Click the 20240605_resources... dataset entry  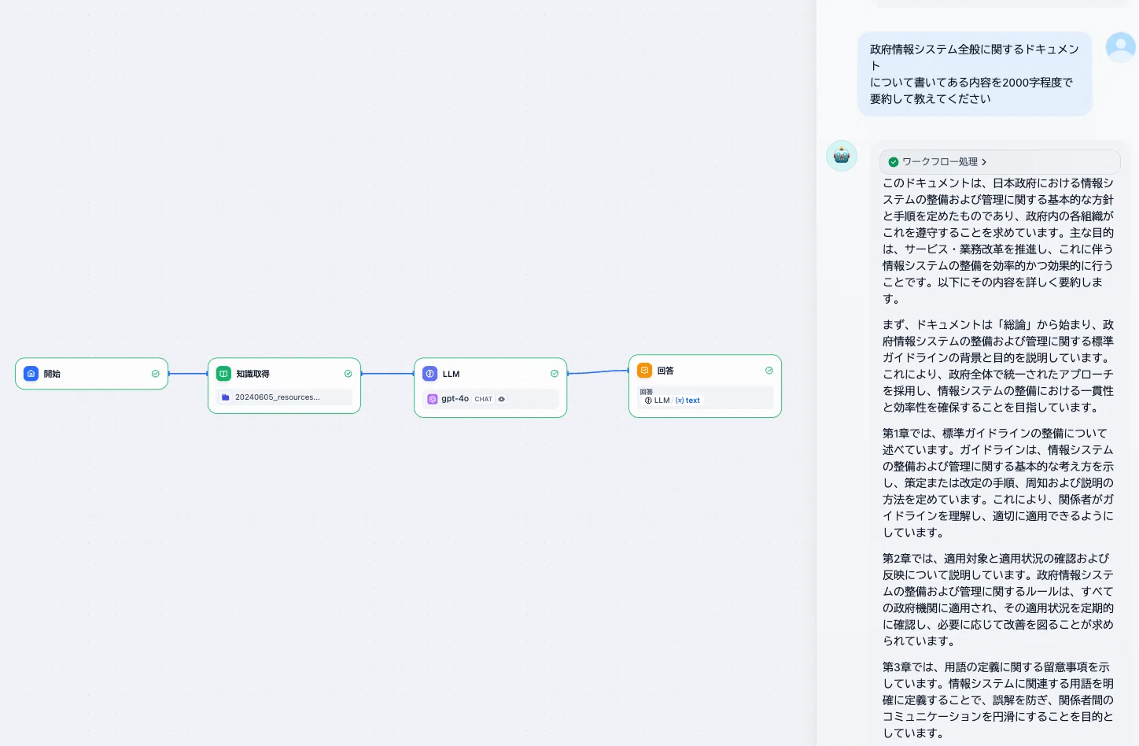pos(285,397)
